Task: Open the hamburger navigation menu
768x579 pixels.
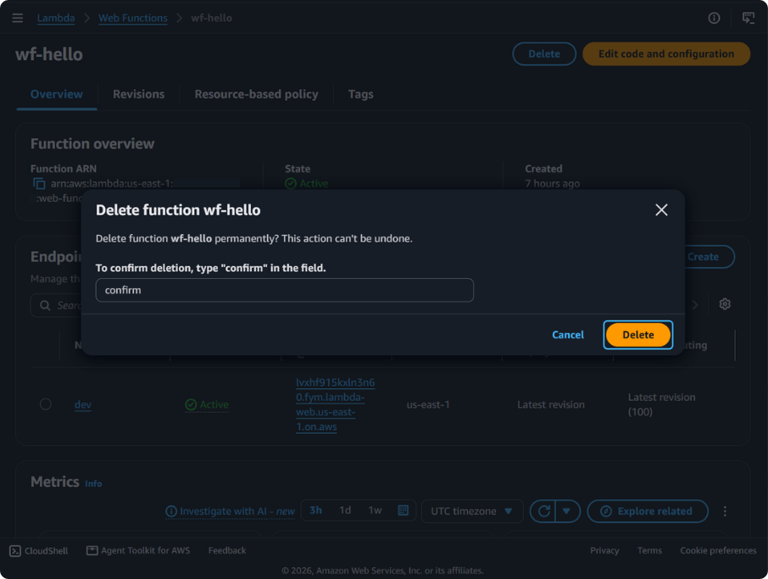Action: point(18,18)
